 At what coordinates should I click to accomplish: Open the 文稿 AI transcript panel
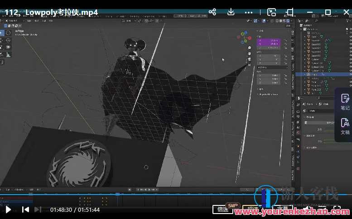pyautogui.click(x=345, y=126)
